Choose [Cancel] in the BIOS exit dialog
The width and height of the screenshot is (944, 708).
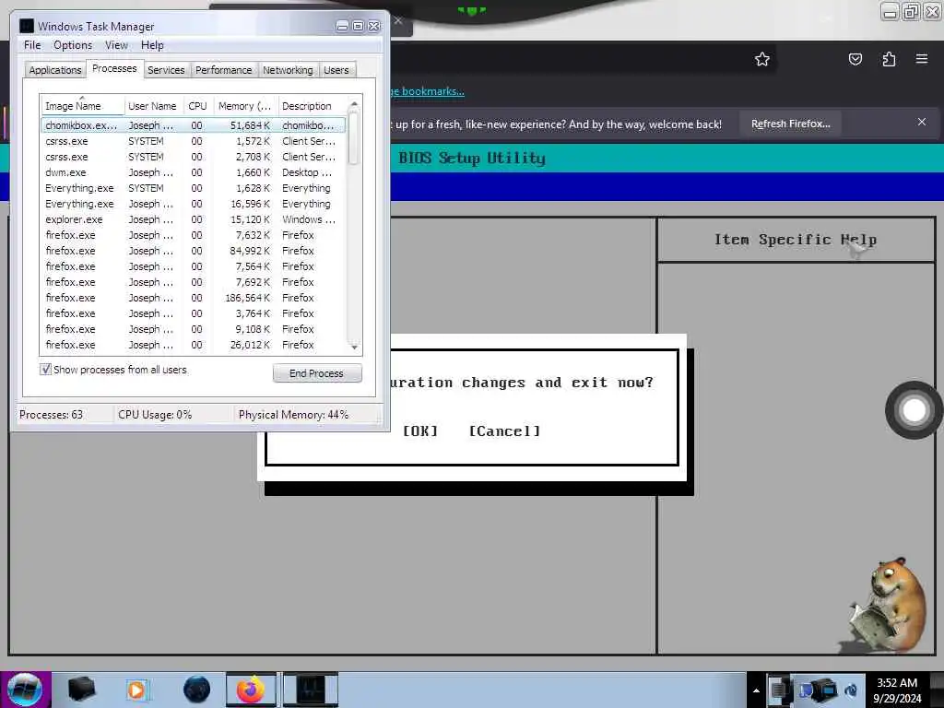tap(504, 431)
